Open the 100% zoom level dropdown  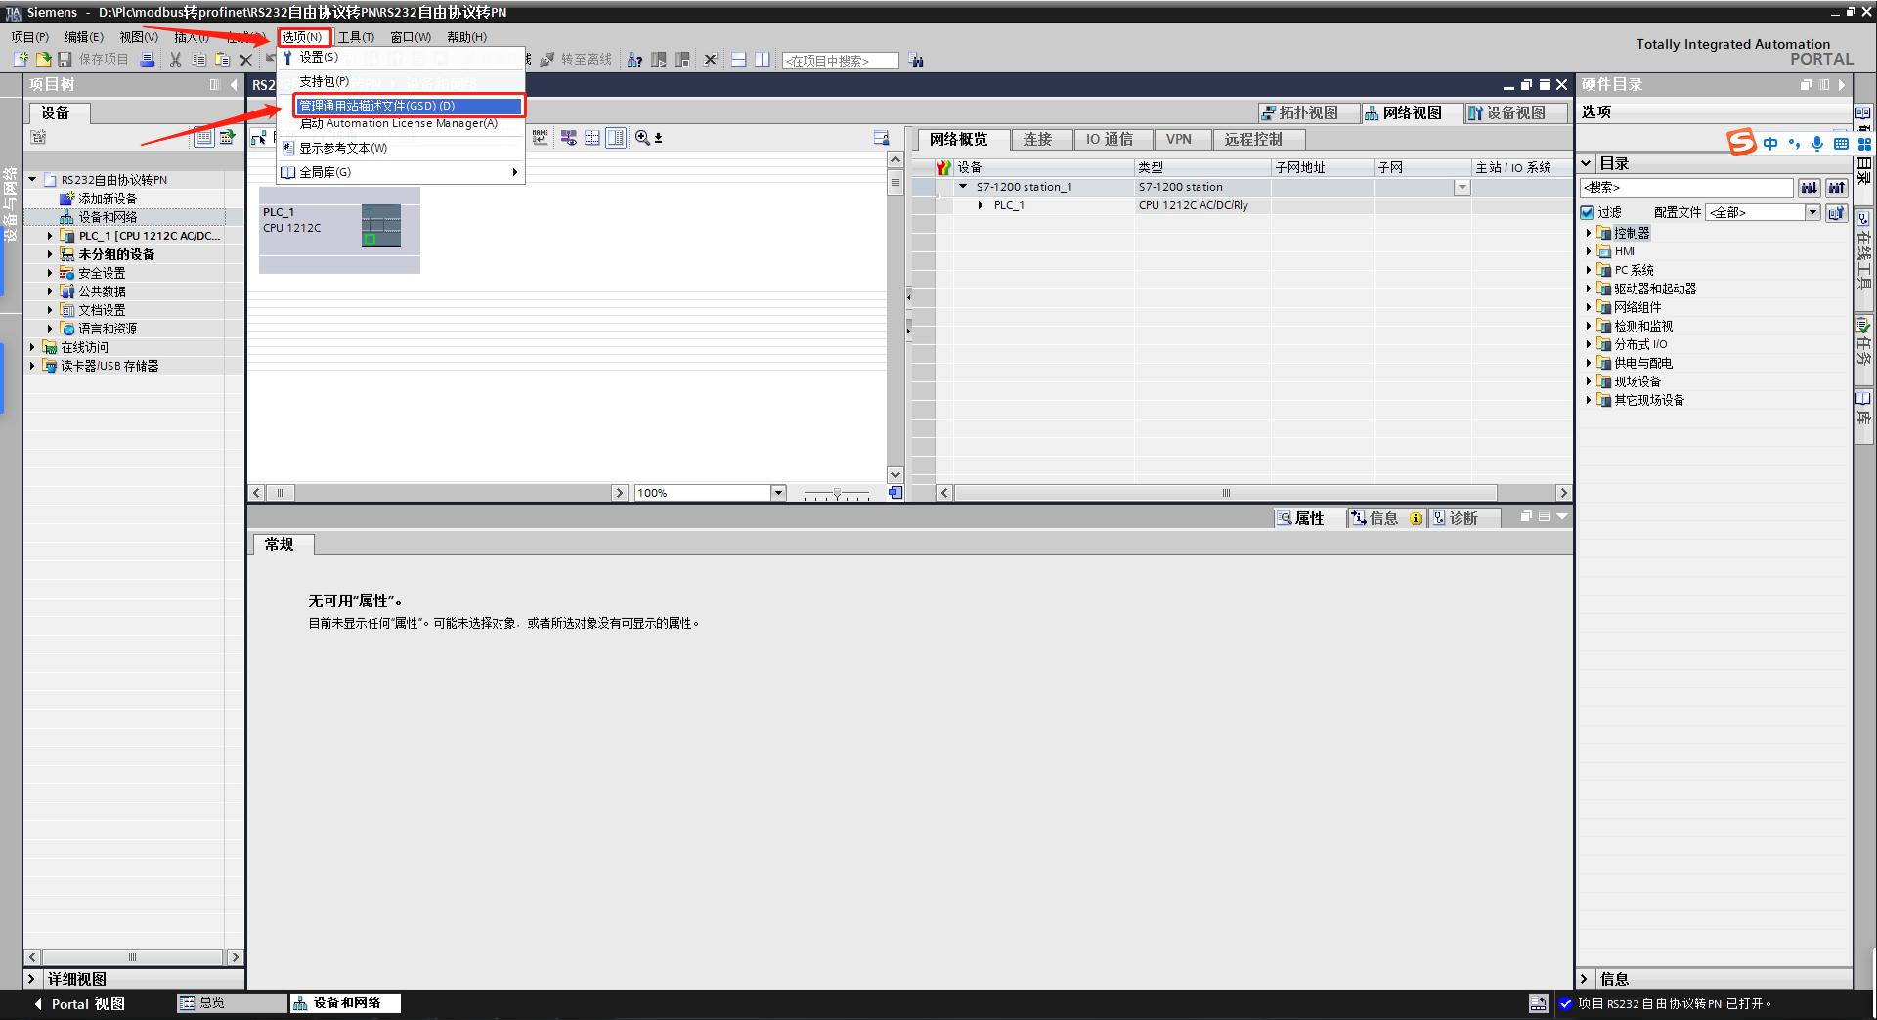(779, 493)
